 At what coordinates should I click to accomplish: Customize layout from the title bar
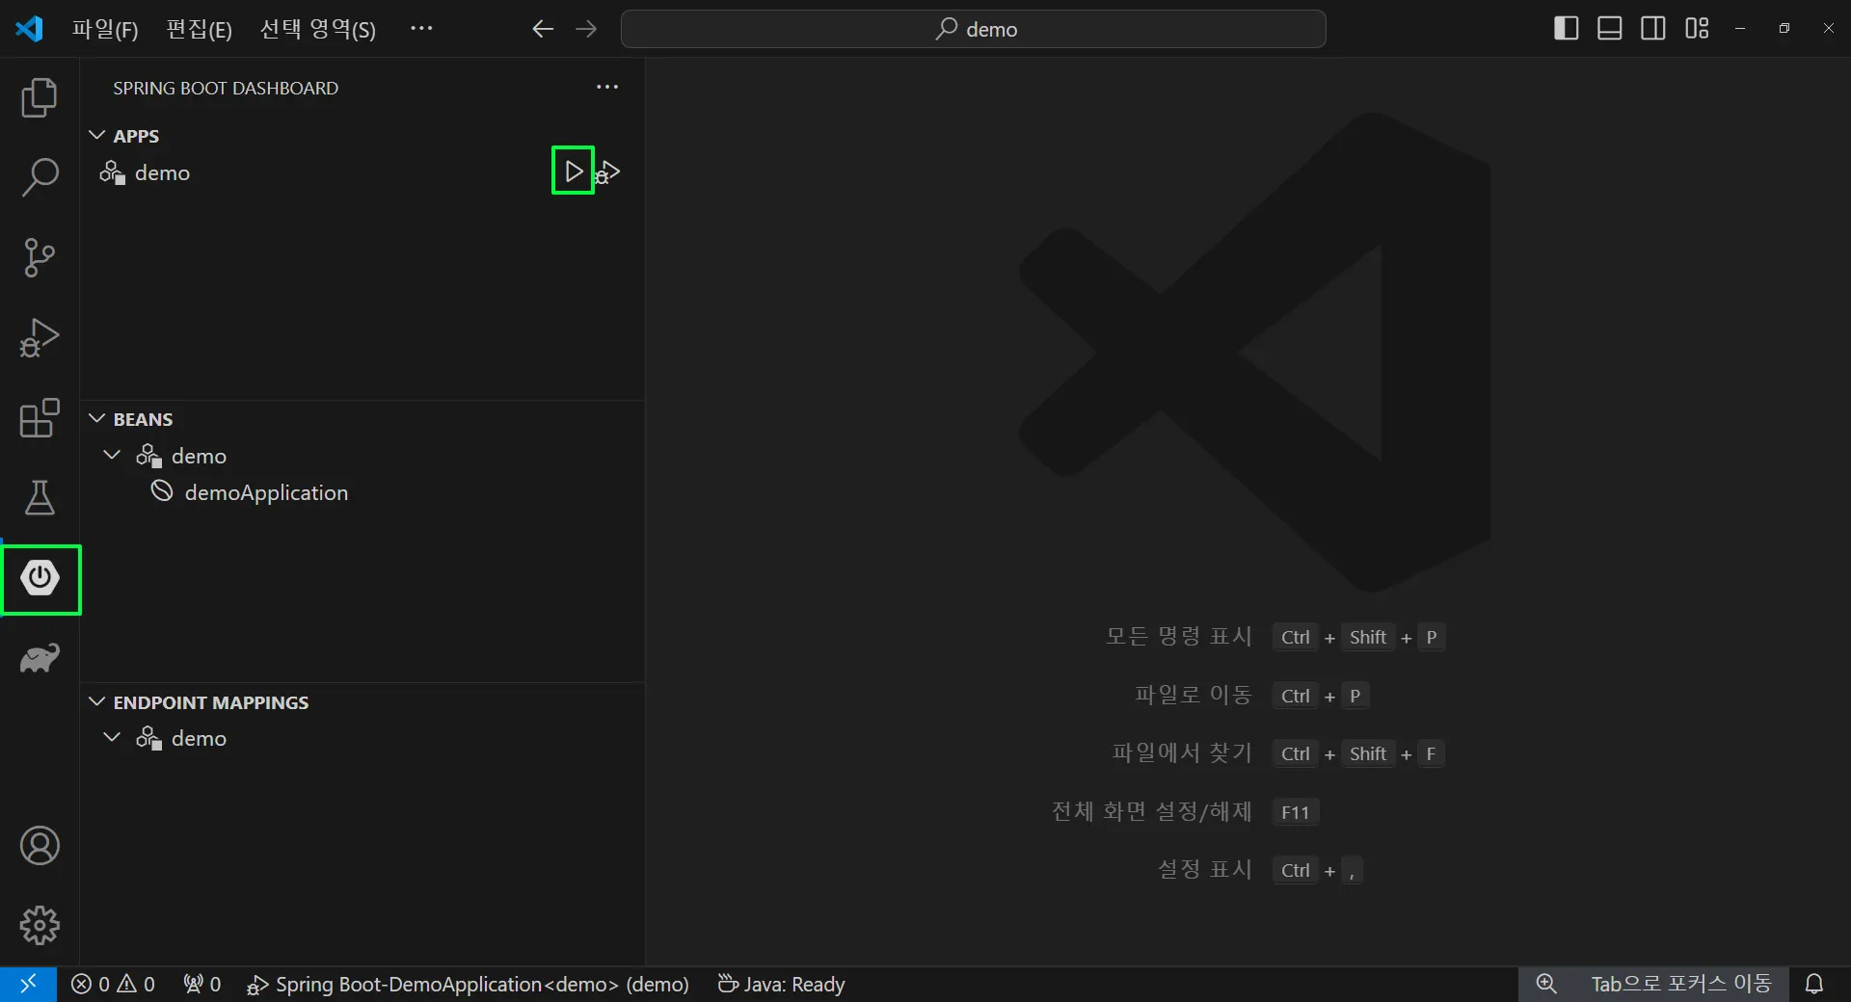click(1697, 29)
